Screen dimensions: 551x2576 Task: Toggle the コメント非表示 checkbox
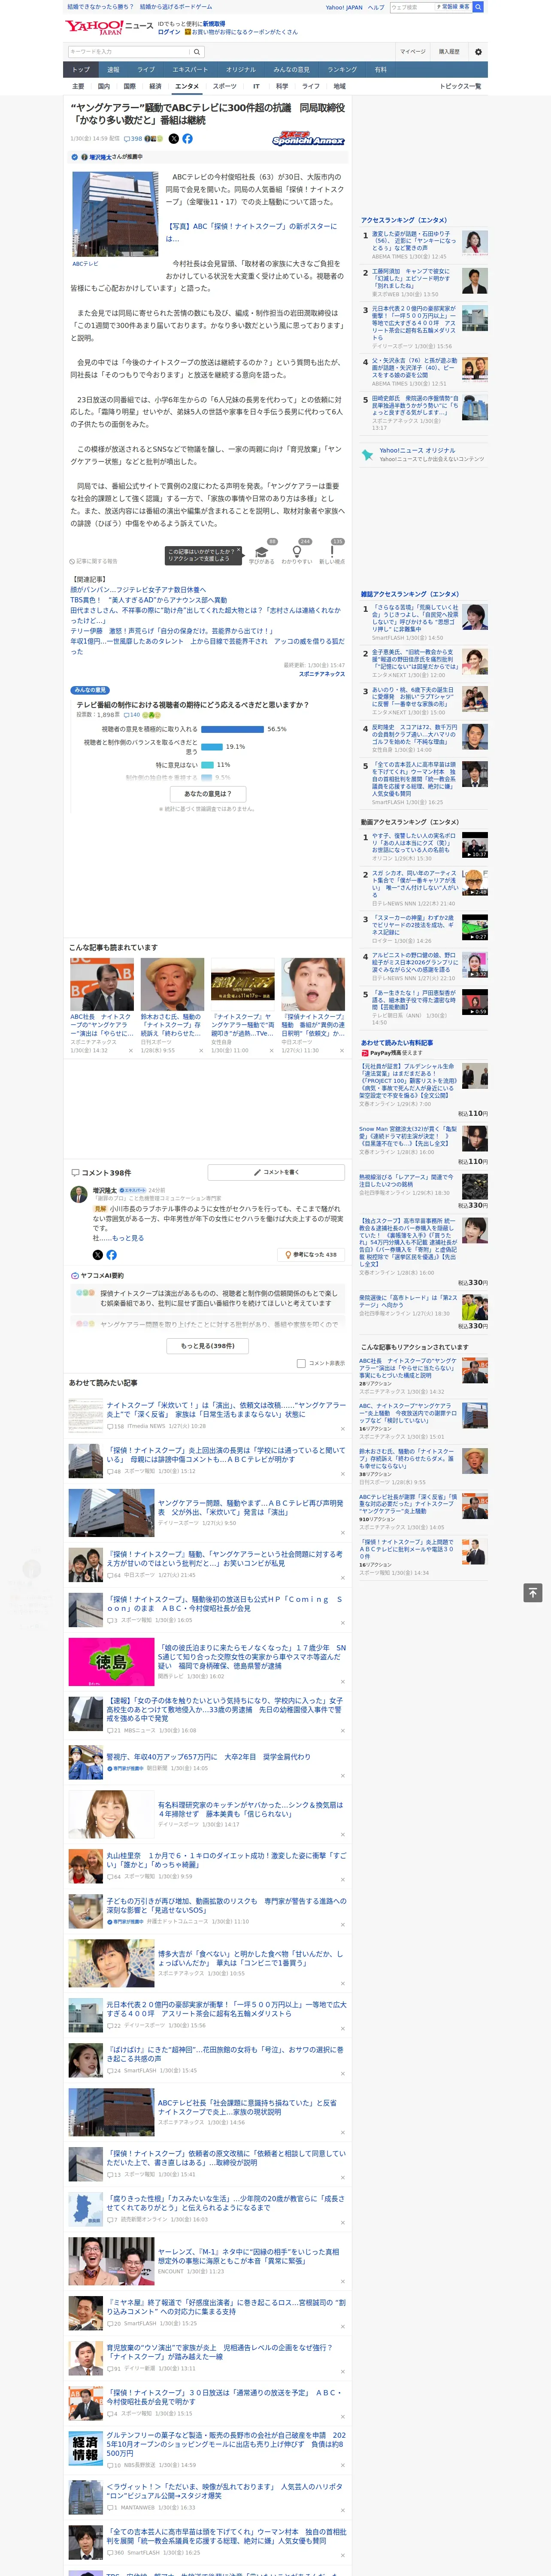pos(301,1363)
